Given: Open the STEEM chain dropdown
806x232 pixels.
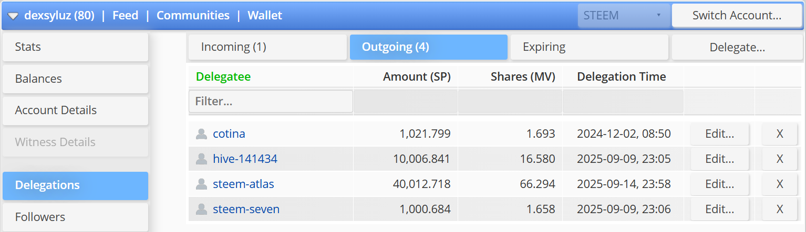Looking at the screenshot, I should pos(624,15).
